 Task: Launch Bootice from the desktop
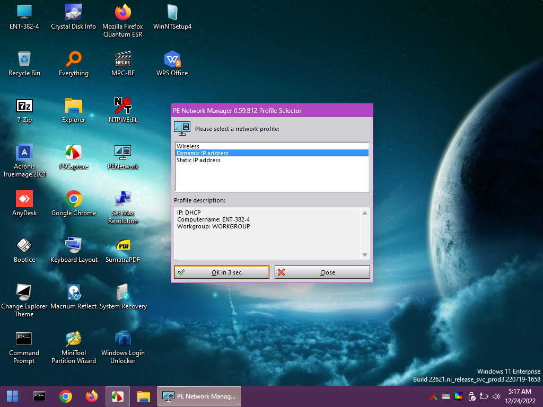pyautogui.click(x=24, y=250)
